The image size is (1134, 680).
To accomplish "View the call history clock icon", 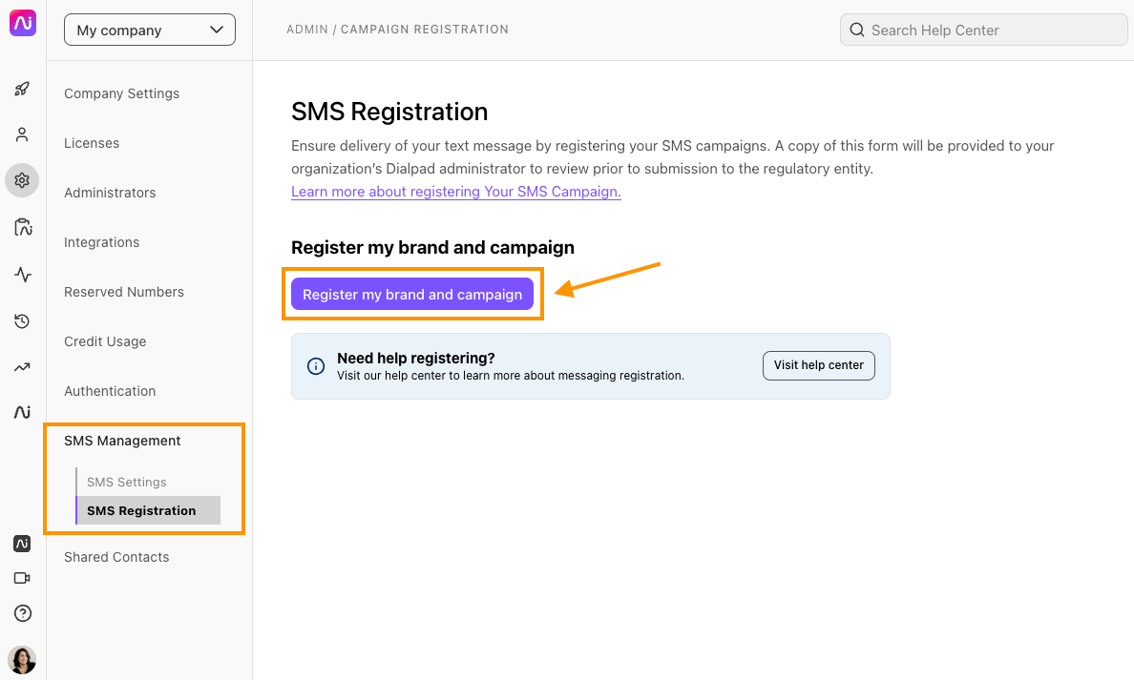I will (22, 321).
